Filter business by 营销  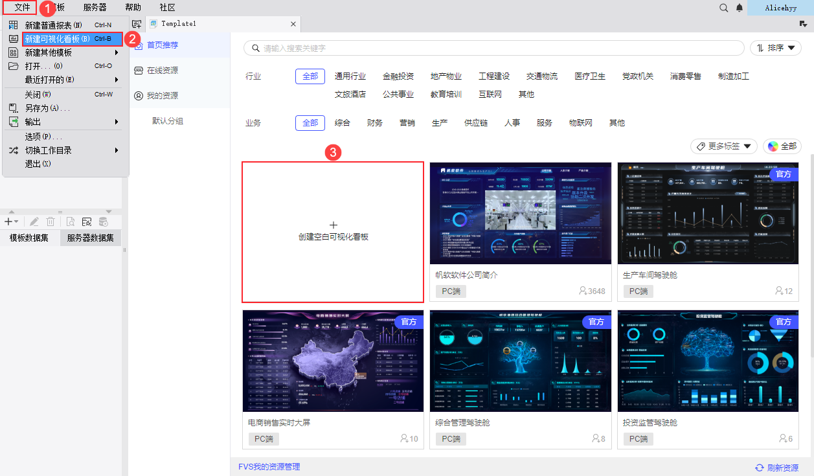point(407,122)
